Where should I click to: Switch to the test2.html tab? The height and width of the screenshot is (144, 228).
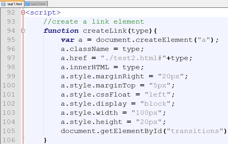coord(38,4)
